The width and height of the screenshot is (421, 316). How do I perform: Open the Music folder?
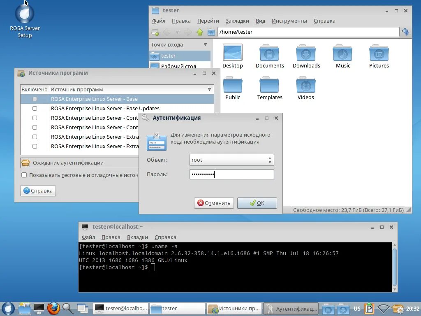pos(343,56)
